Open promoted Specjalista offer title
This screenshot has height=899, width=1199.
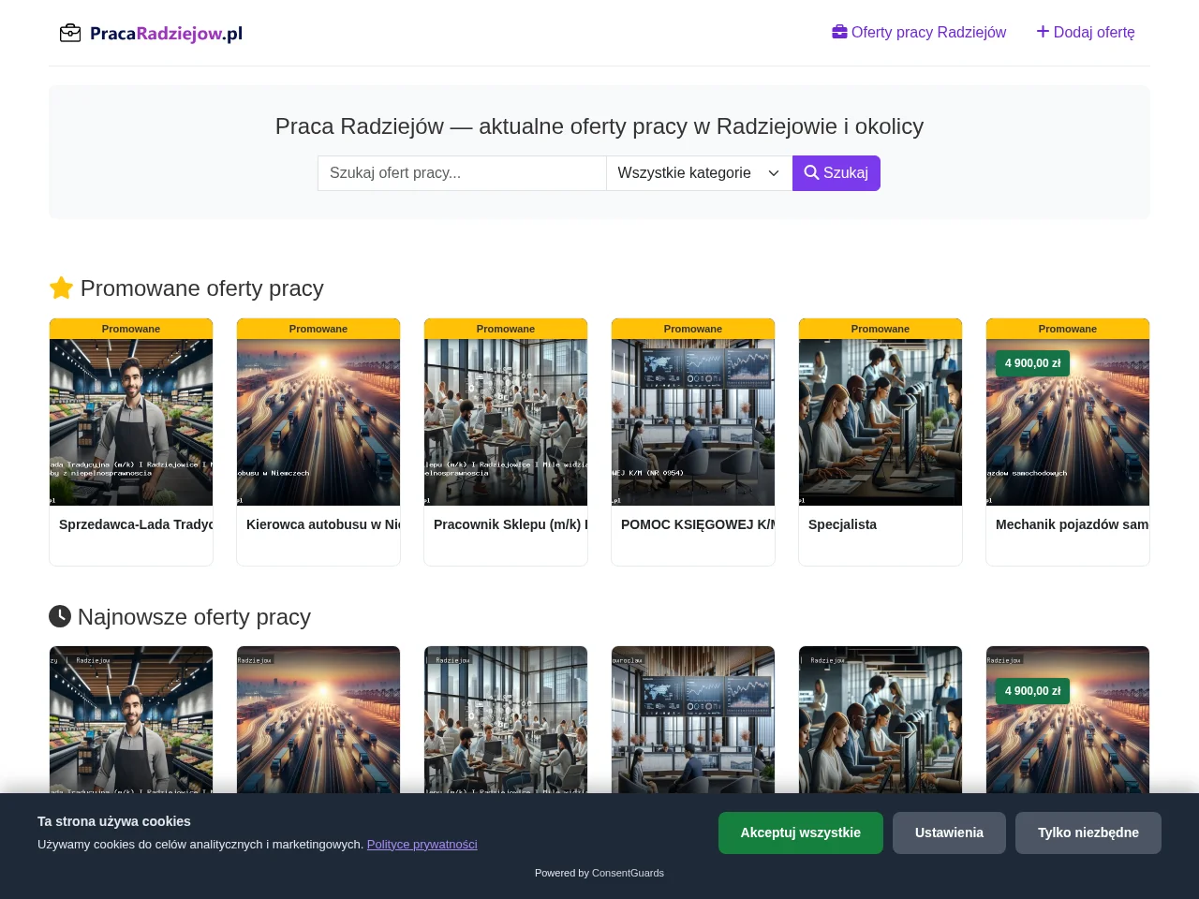[x=843, y=524]
